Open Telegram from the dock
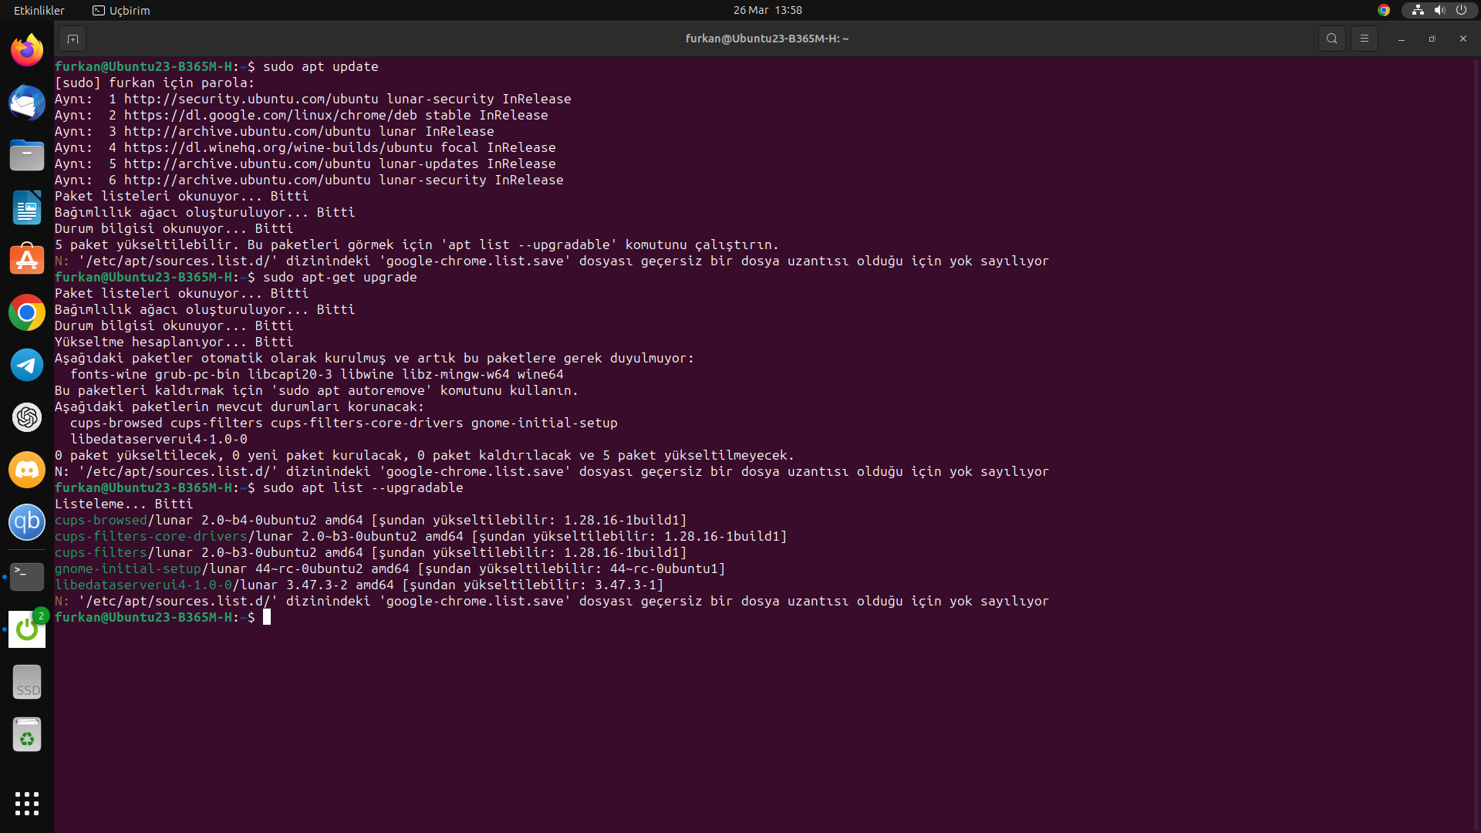The height and width of the screenshot is (833, 1481). click(x=27, y=365)
